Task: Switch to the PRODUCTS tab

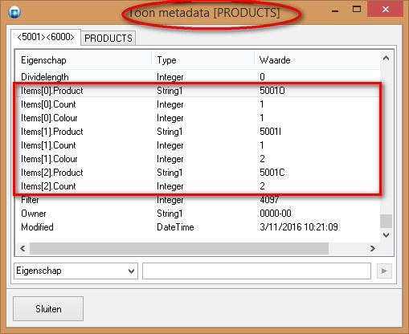Action: coord(108,38)
